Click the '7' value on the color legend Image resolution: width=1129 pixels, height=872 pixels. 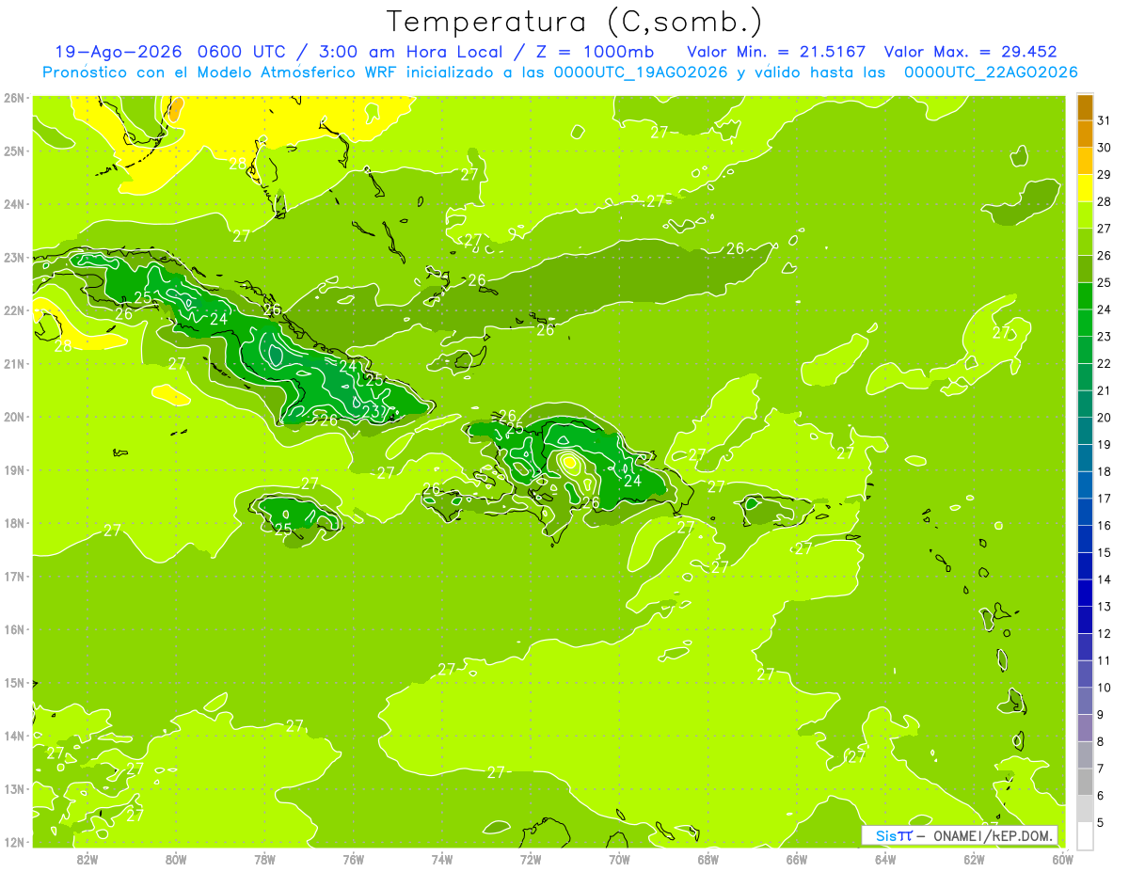[x=1102, y=769]
